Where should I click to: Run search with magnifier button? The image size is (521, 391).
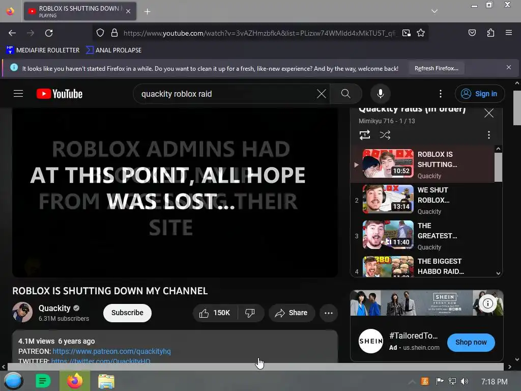coord(345,94)
